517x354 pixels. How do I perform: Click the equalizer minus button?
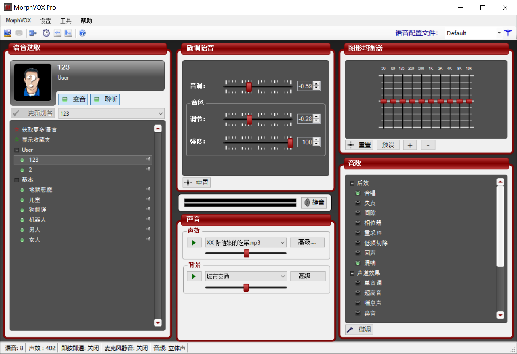428,145
